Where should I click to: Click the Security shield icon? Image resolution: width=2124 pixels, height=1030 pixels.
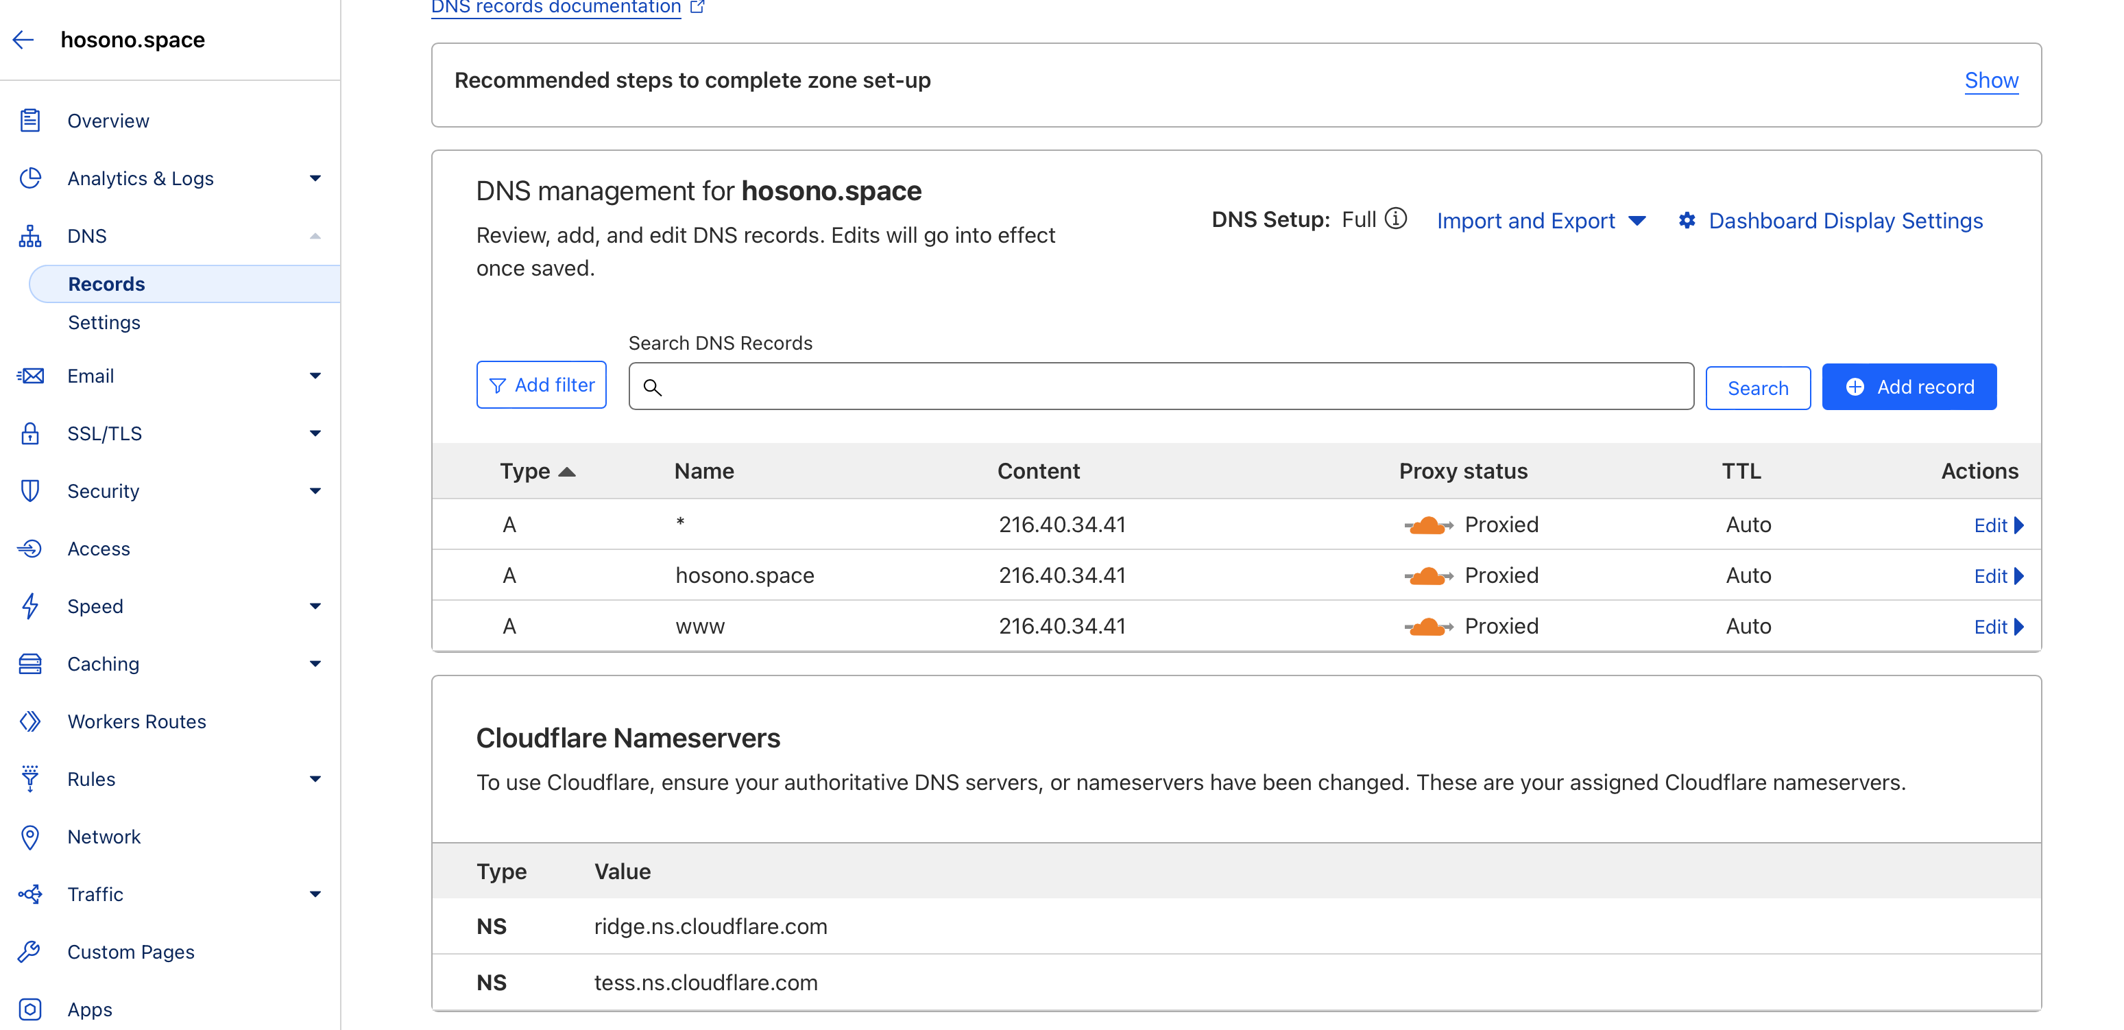(30, 491)
